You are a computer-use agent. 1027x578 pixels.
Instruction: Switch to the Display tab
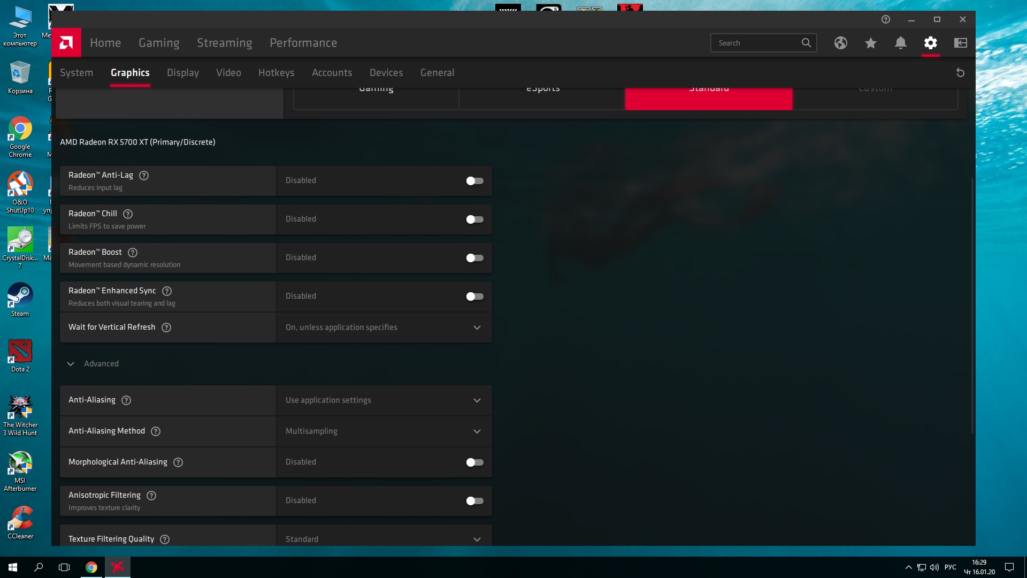pyautogui.click(x=182, y=73)
